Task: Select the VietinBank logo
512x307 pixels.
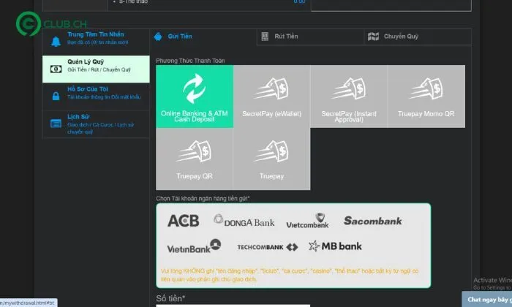Action: (x=194, y=246)
